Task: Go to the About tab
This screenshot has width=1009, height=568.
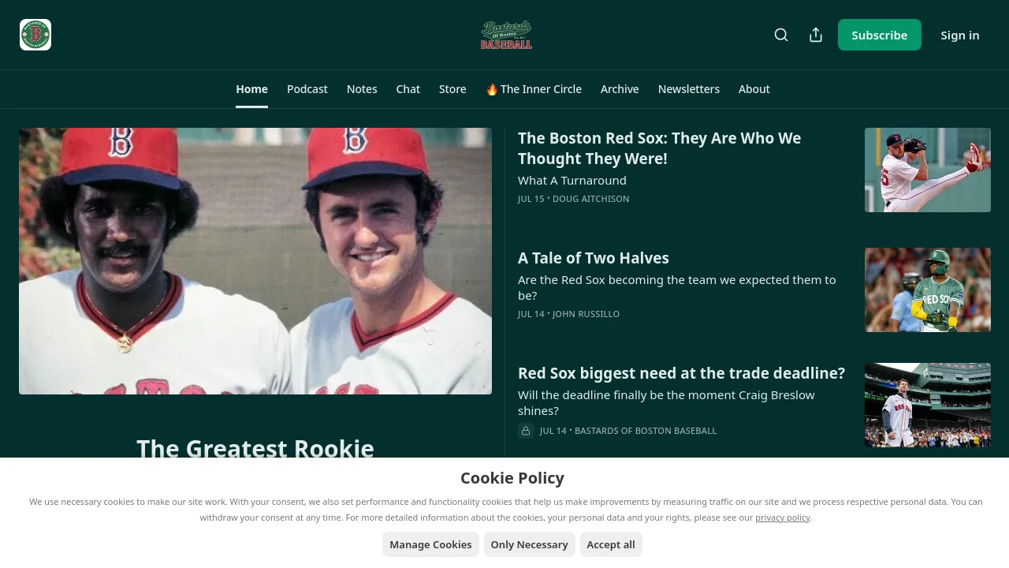Action: [754, 89]
